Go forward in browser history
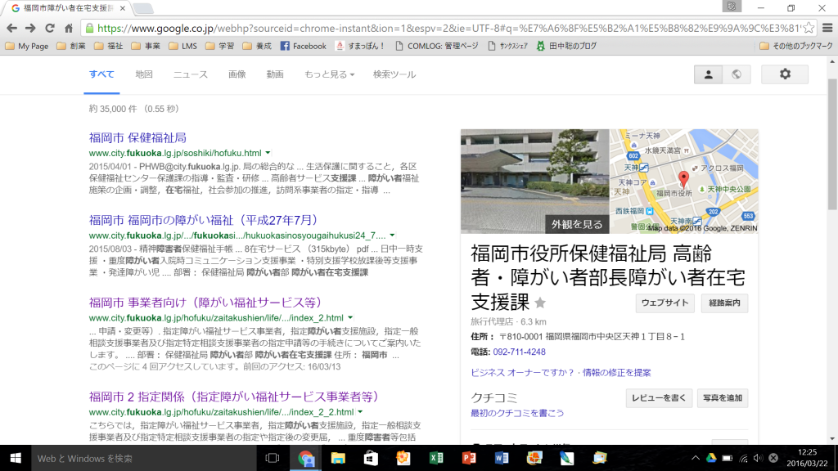 point(30,29)
